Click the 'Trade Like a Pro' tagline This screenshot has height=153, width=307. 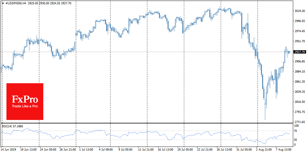[x=25, y=106]
